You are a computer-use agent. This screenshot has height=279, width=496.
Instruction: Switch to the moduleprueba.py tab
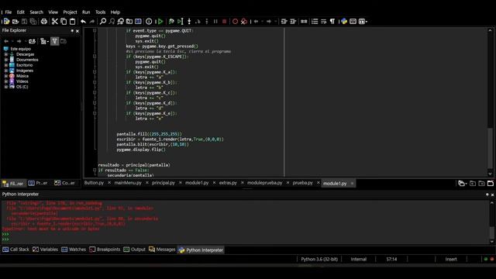point(264,183)
